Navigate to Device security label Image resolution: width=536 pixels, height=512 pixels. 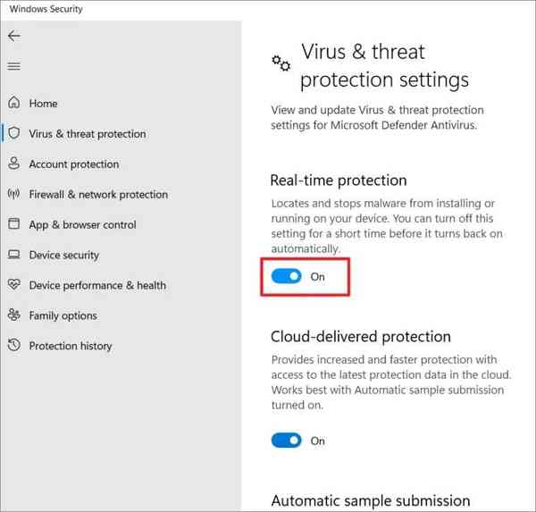[64, 256]
